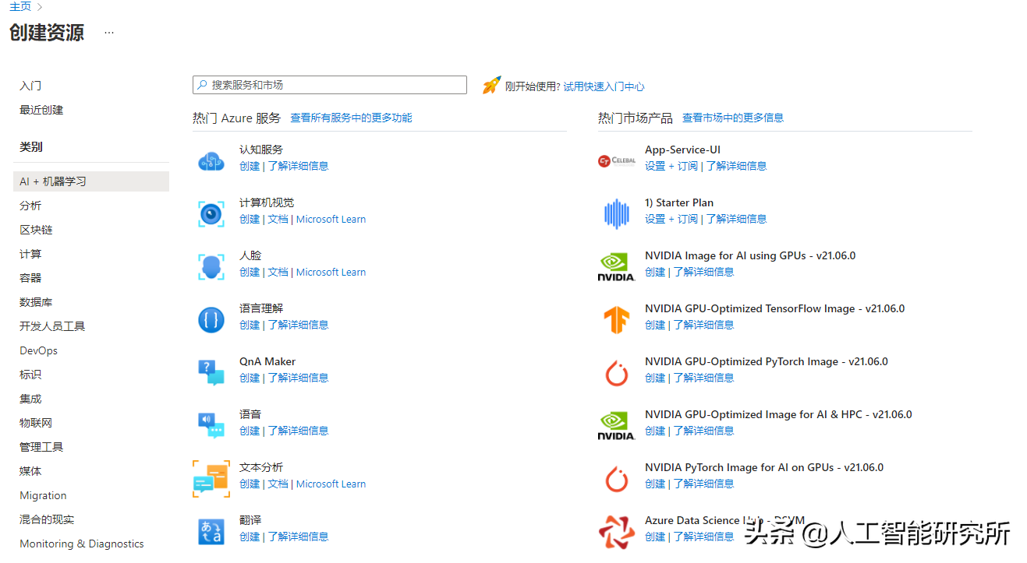Select the QnA Maker icon
The width and height of the screenshot is (1027, 563).
211,372
